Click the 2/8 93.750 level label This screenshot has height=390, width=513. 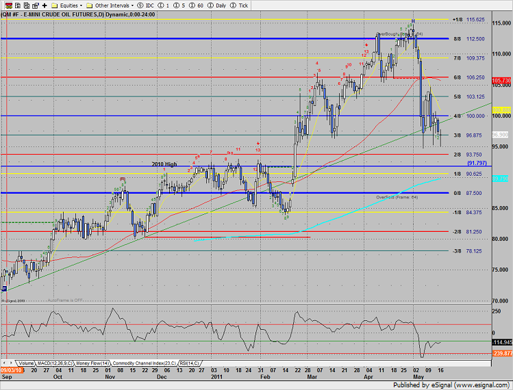468,155
